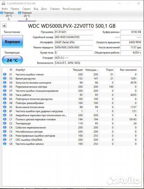The width and height of the screenshot is (144, 189).
Task: Open the Вид menu
Action: (x=36, y=9)
